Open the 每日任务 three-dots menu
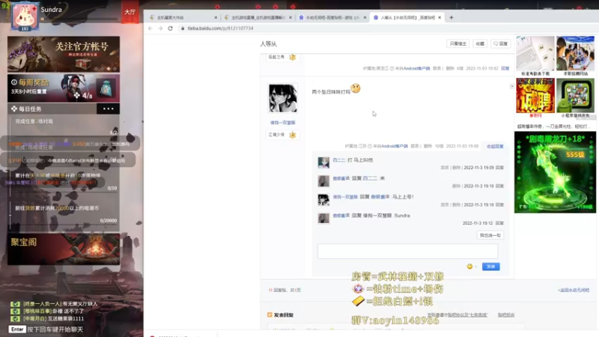The image size is (599, 337). coord(108,109)
